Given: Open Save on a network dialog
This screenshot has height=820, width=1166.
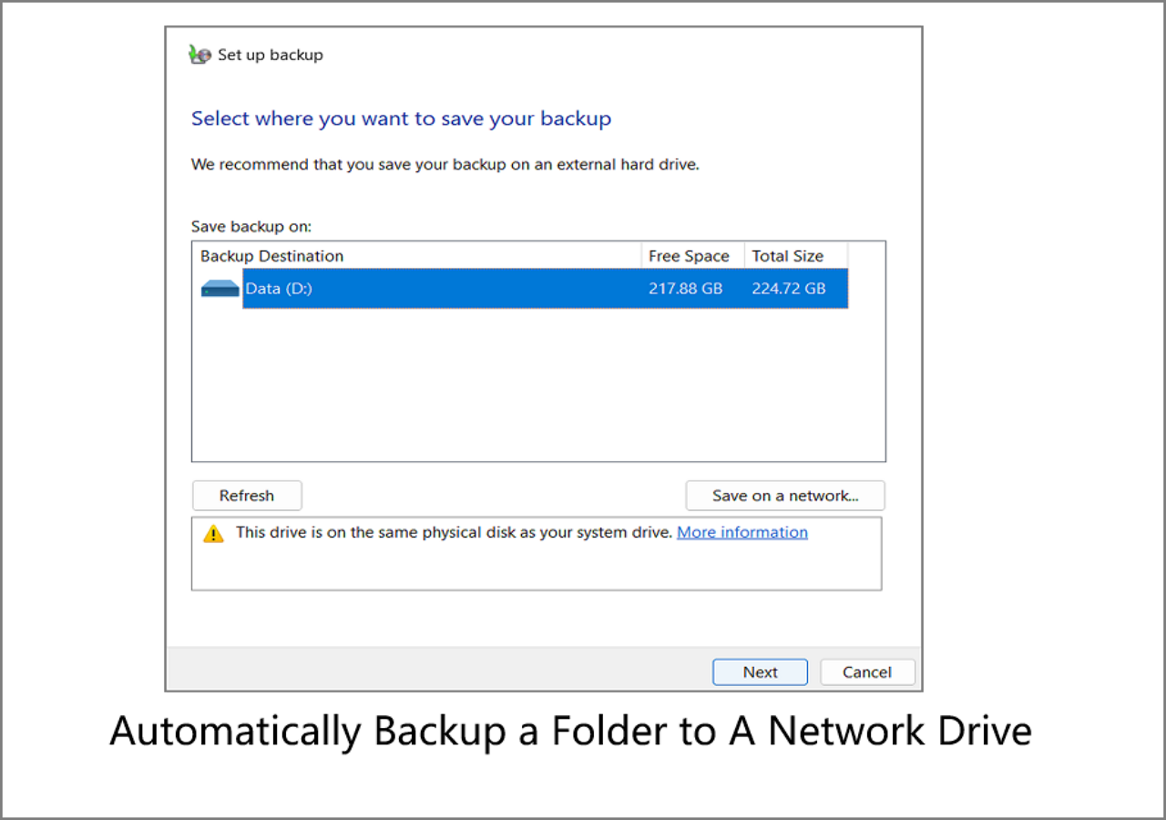Looking at the screenshot, I should point(784,496).
